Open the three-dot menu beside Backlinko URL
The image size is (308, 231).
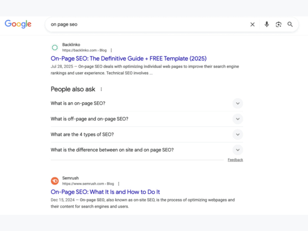pos(111,50)
